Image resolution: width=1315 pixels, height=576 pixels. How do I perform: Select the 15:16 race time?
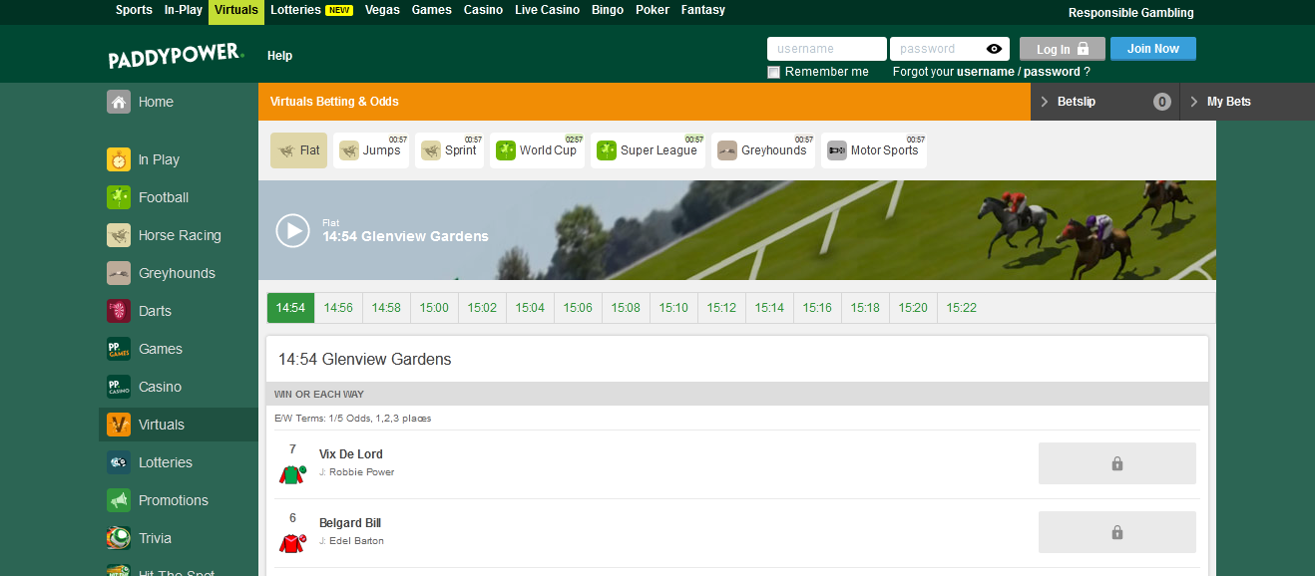tap(817, 308)
